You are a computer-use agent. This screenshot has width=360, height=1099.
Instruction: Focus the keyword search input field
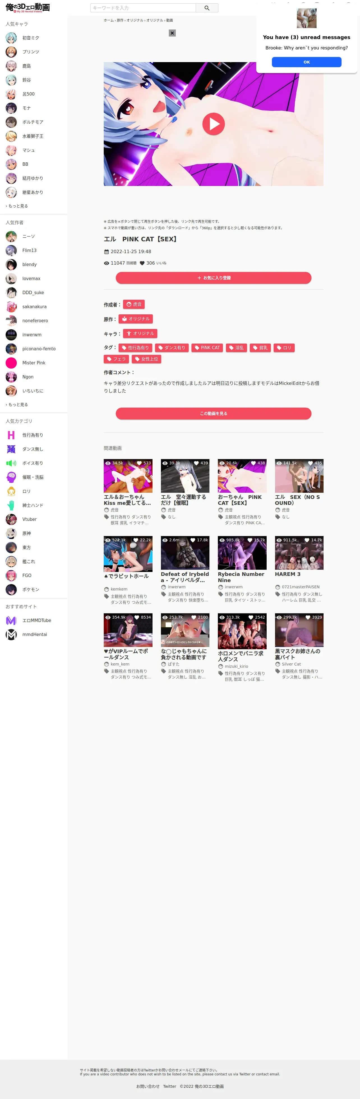point(143,8)
